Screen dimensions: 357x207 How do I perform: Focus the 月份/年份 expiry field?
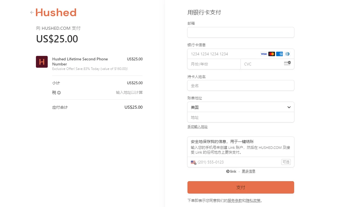coord(214,64)
